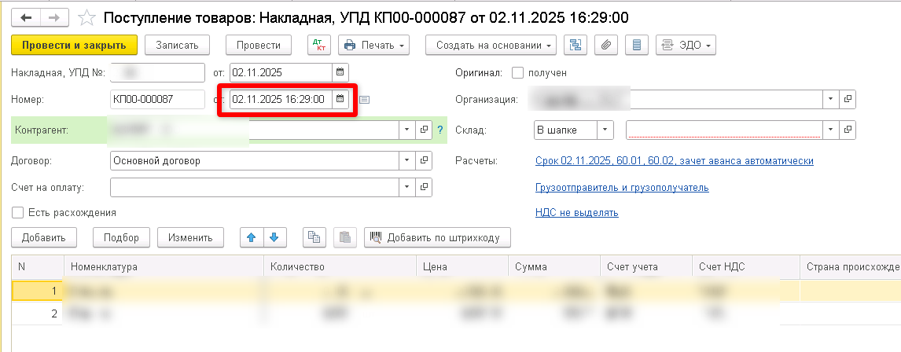Click the Номенклатура column header
Viewport: 901px width, 352px height.
point(164,267)
